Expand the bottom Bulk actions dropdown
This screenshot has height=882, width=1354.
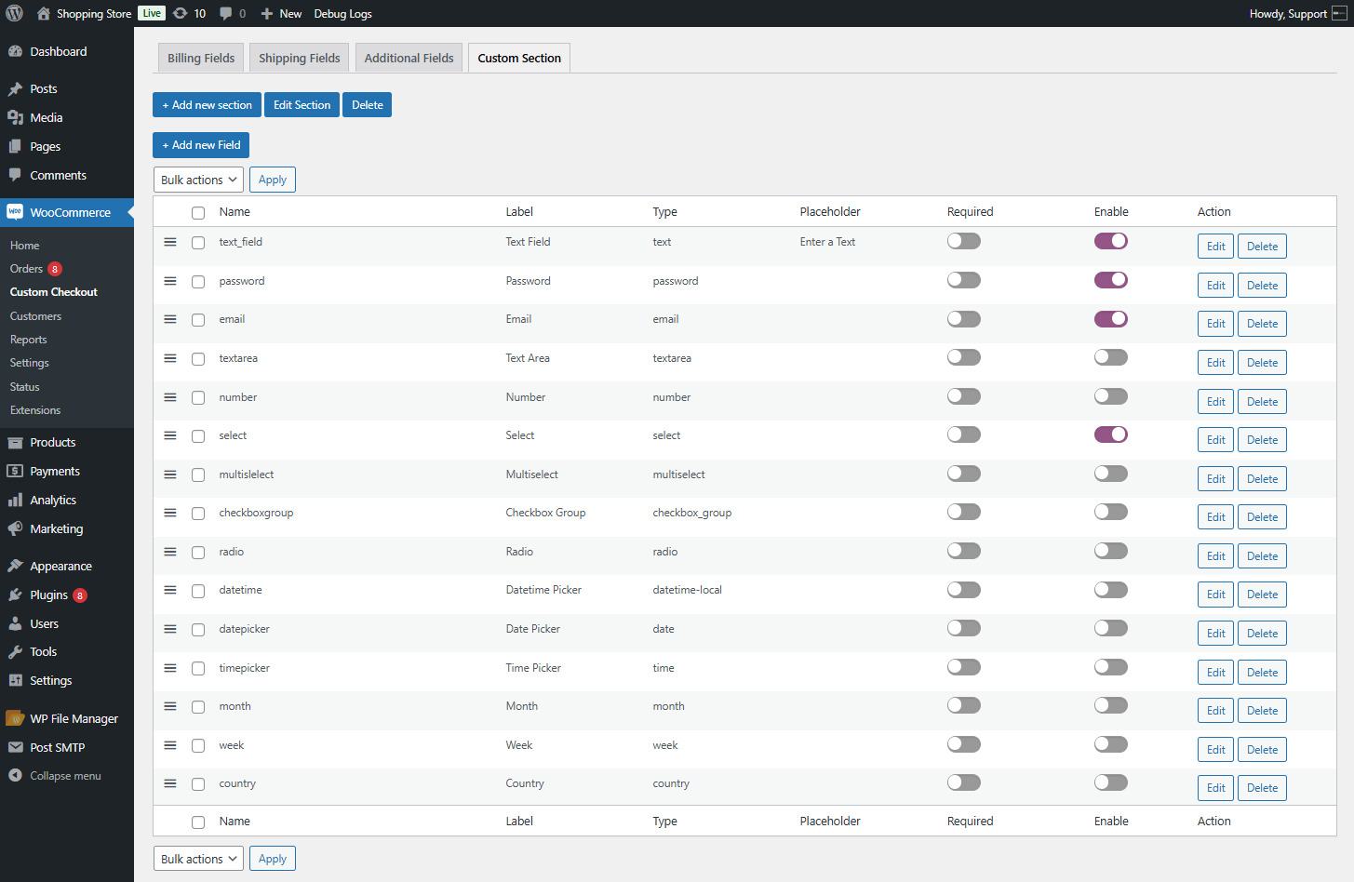pyautogui.click(x=197, y=858)
